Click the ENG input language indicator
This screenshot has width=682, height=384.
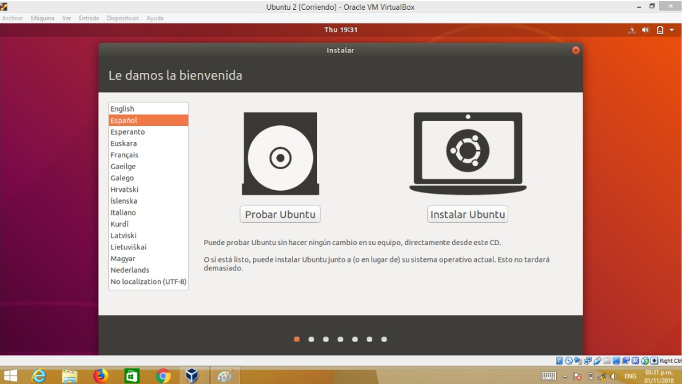(x=630, y=376)
